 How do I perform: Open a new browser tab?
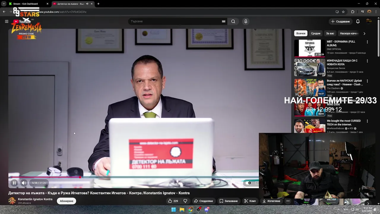pyautogui.click(x=98, y=4)
